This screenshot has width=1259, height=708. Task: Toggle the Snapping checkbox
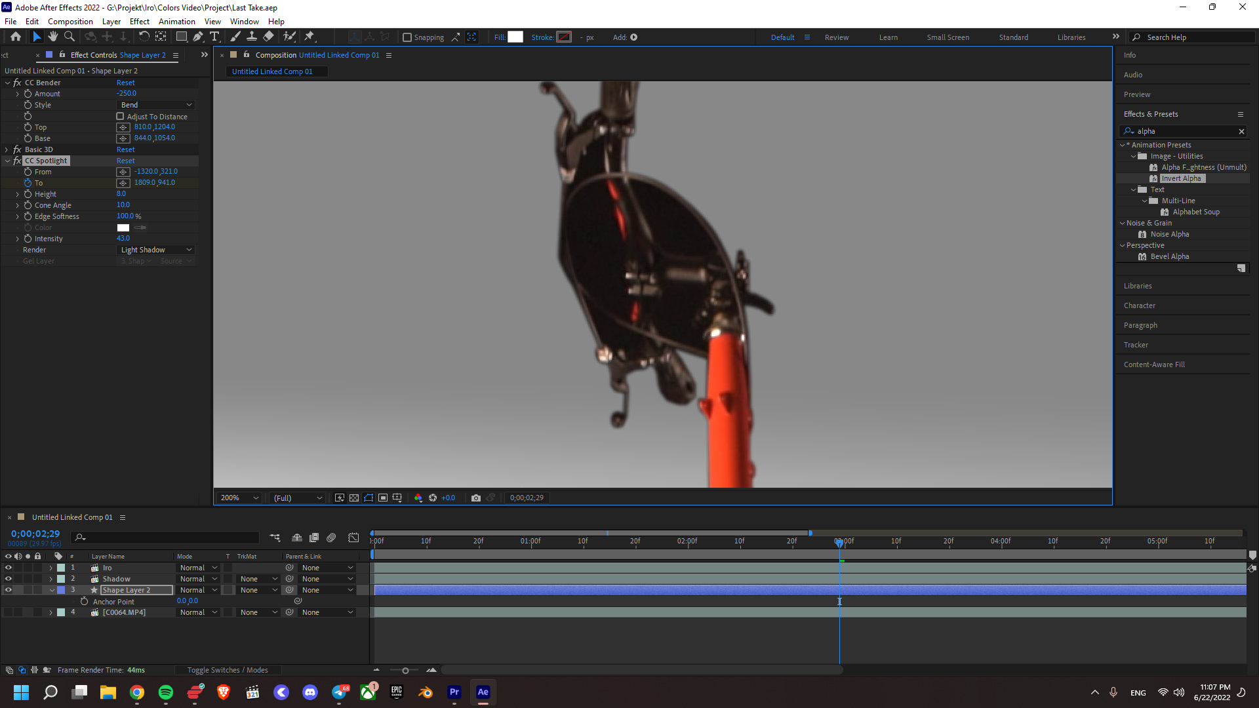click(x=407, y=37)
